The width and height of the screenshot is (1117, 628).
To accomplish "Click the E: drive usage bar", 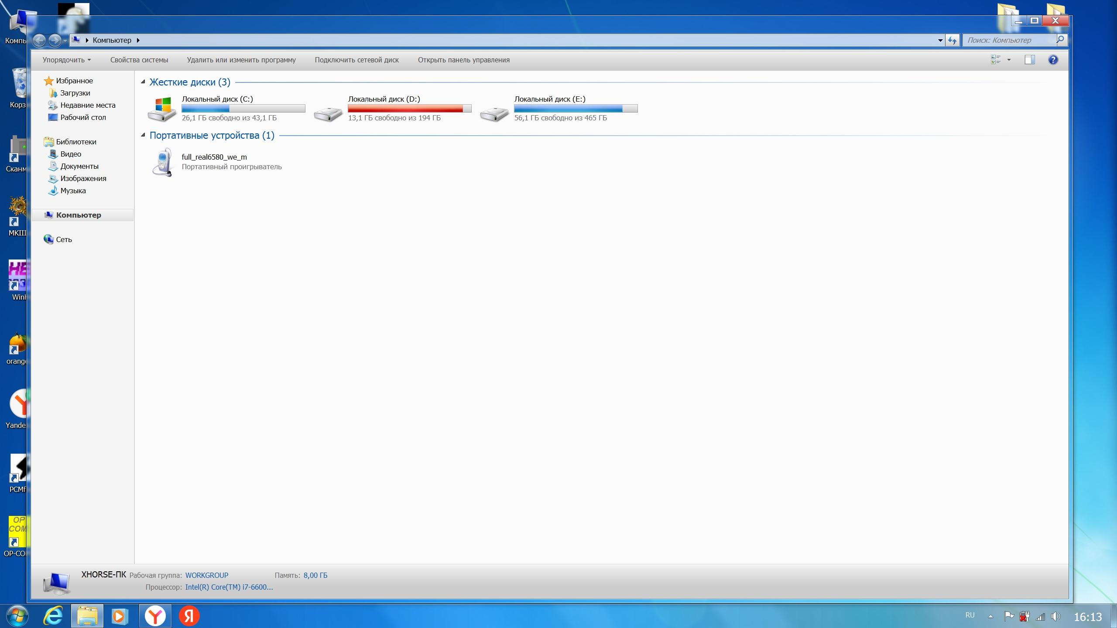I will 576,109.
